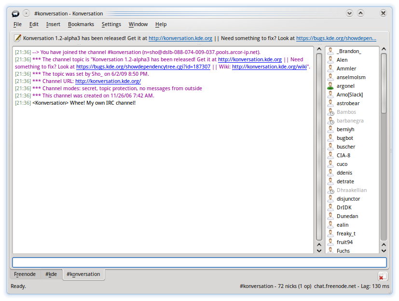
Task: Close the Konversation window
Action: (383, 13)
